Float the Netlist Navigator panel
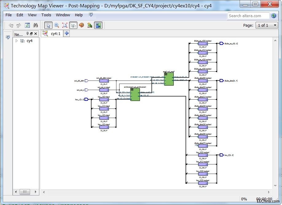282x205 pixels. (31, 34)
